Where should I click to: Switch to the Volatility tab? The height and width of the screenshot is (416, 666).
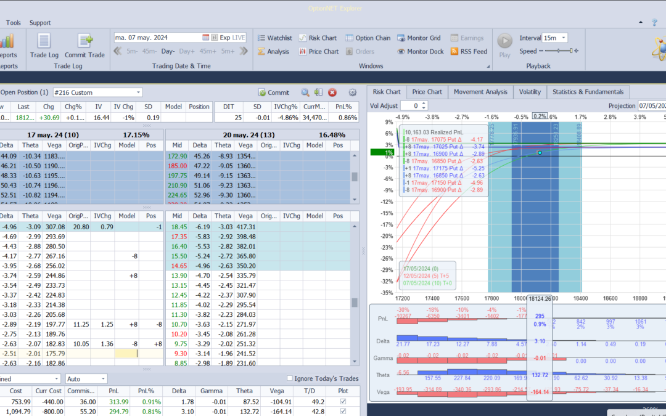pos(530,92)
